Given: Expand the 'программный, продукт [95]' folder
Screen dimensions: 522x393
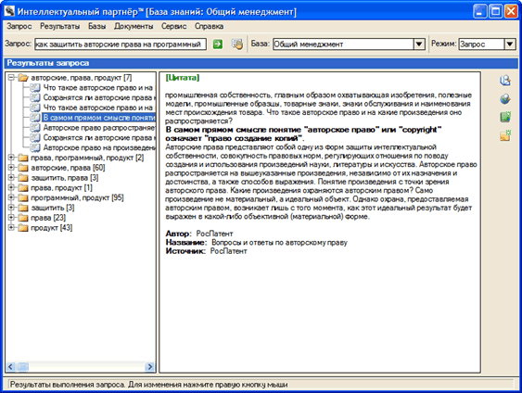Looking at the screenshot, I should 12,197.
